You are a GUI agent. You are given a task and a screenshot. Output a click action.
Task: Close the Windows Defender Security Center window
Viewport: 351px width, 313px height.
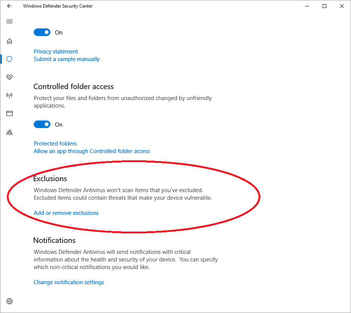coord(342,6)
